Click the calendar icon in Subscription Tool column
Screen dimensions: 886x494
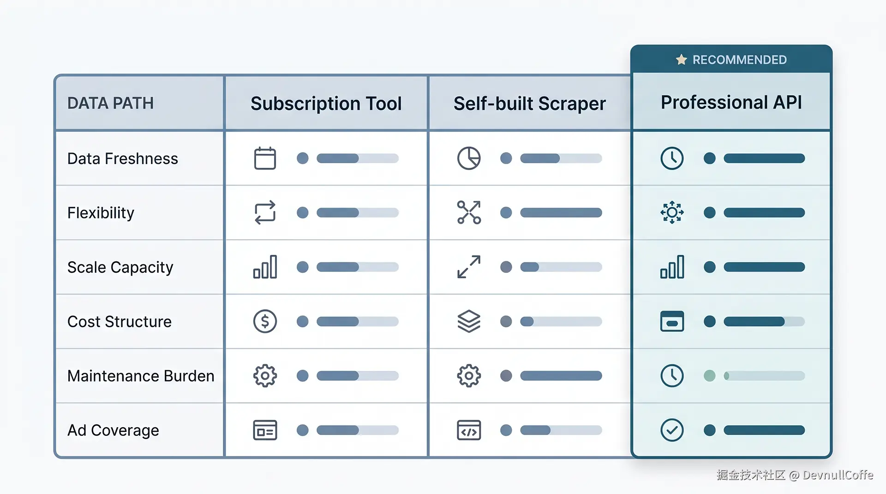pos(265,159)
